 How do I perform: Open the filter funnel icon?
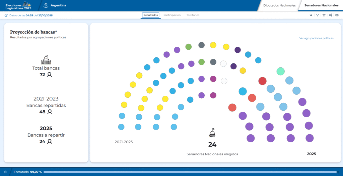318,15
